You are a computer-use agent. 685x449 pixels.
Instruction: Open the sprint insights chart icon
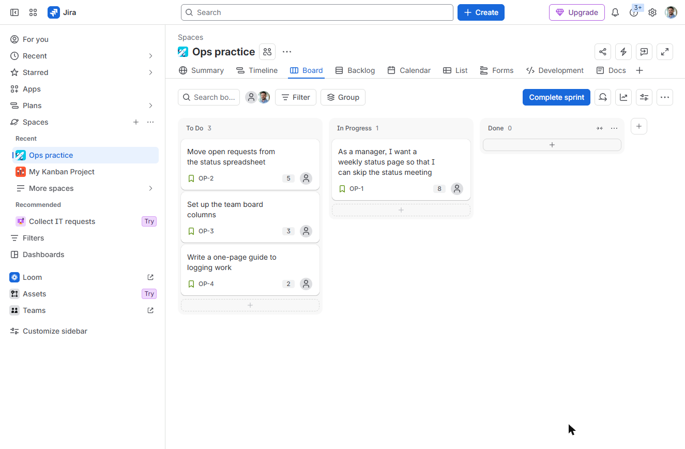(623, 97)
